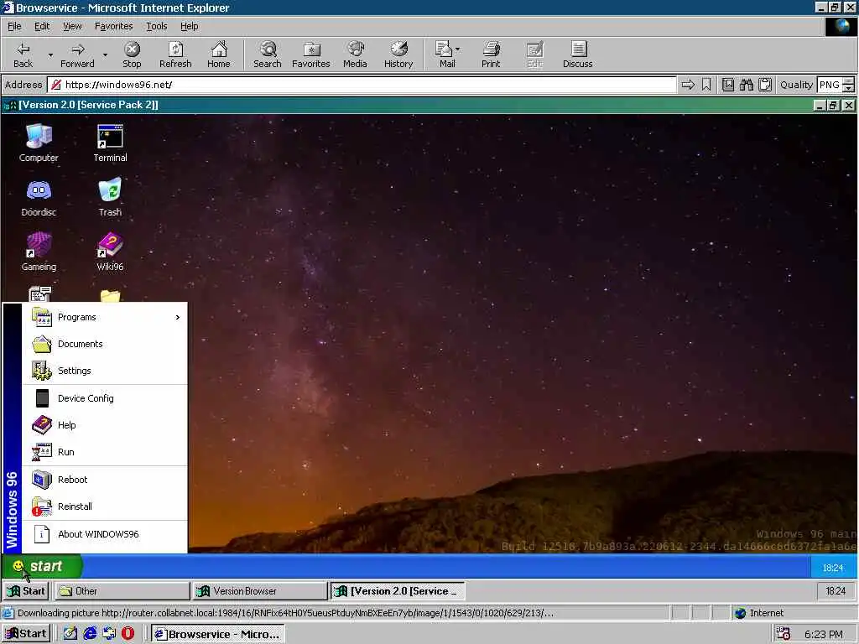
Task: Click the Stop toolbar button
Action: click(132, 55)
